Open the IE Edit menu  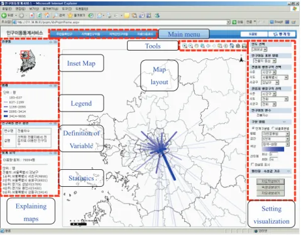[20, 9]
